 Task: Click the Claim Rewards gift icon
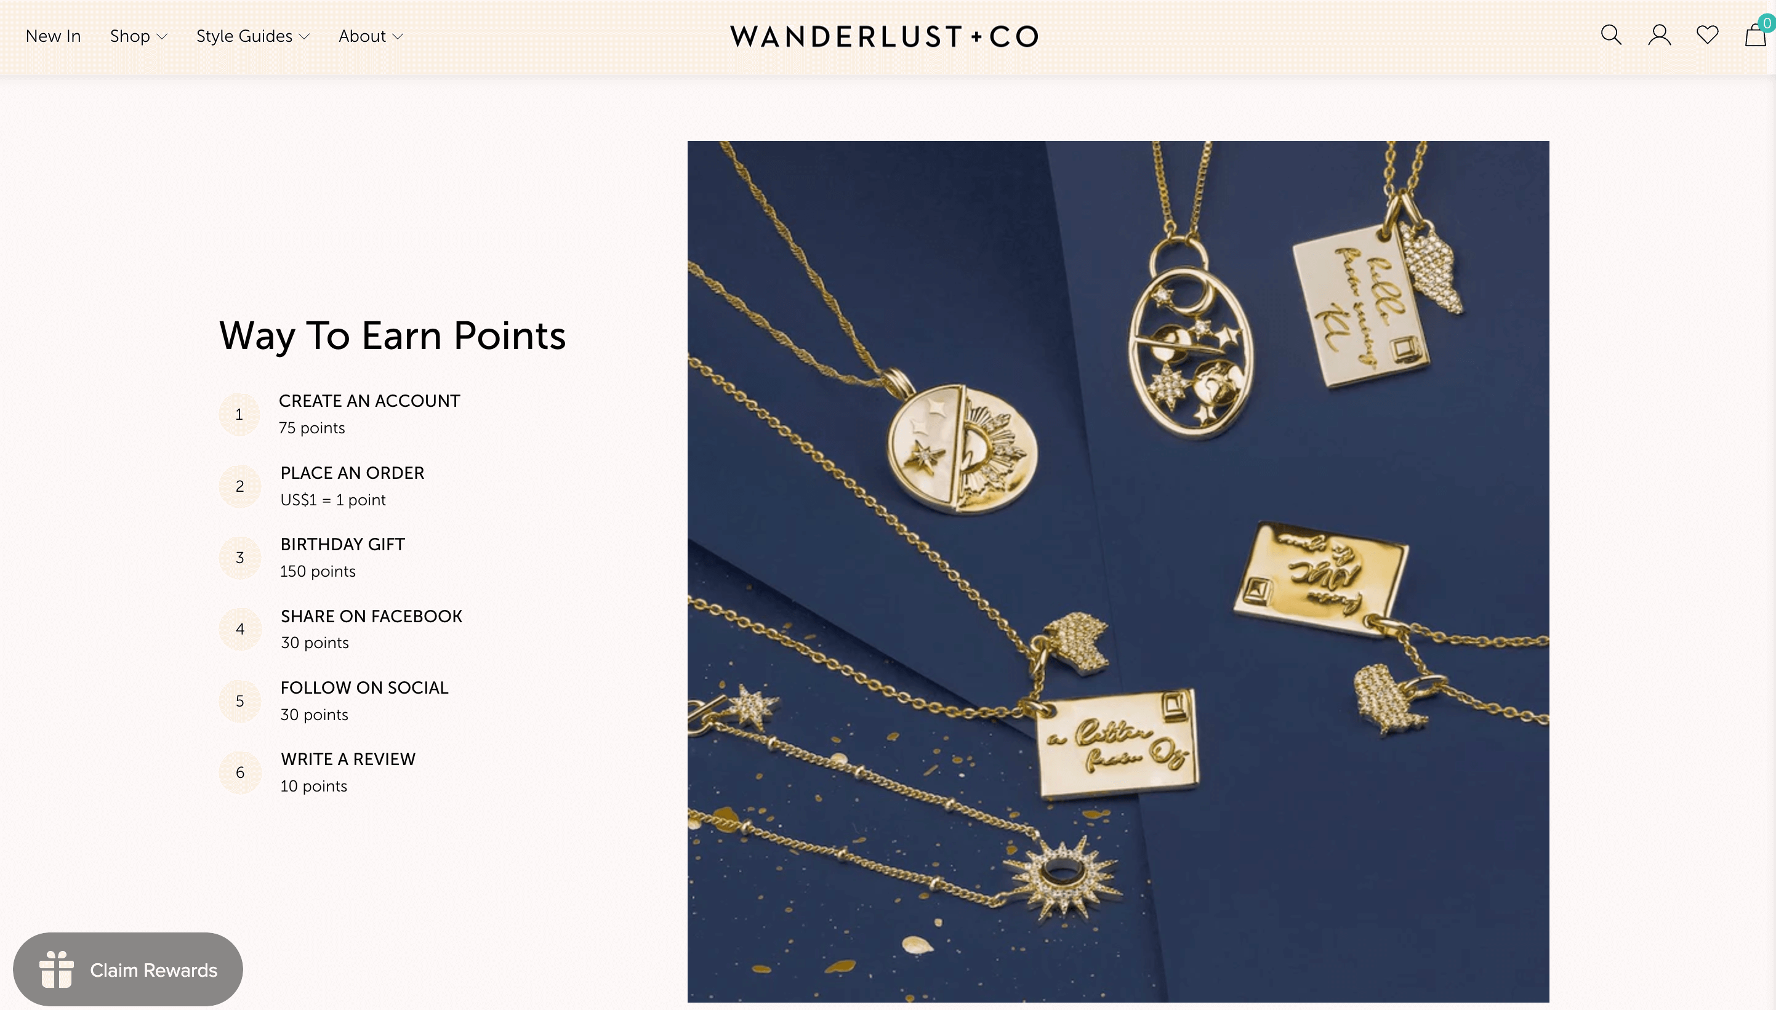tap(57, 970)
